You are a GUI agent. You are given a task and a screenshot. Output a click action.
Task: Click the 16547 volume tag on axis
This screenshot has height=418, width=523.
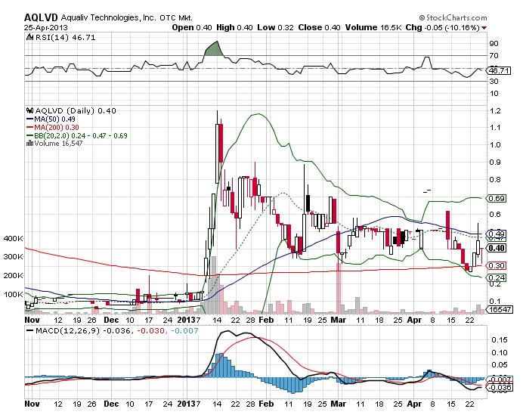tap(500, 309)
